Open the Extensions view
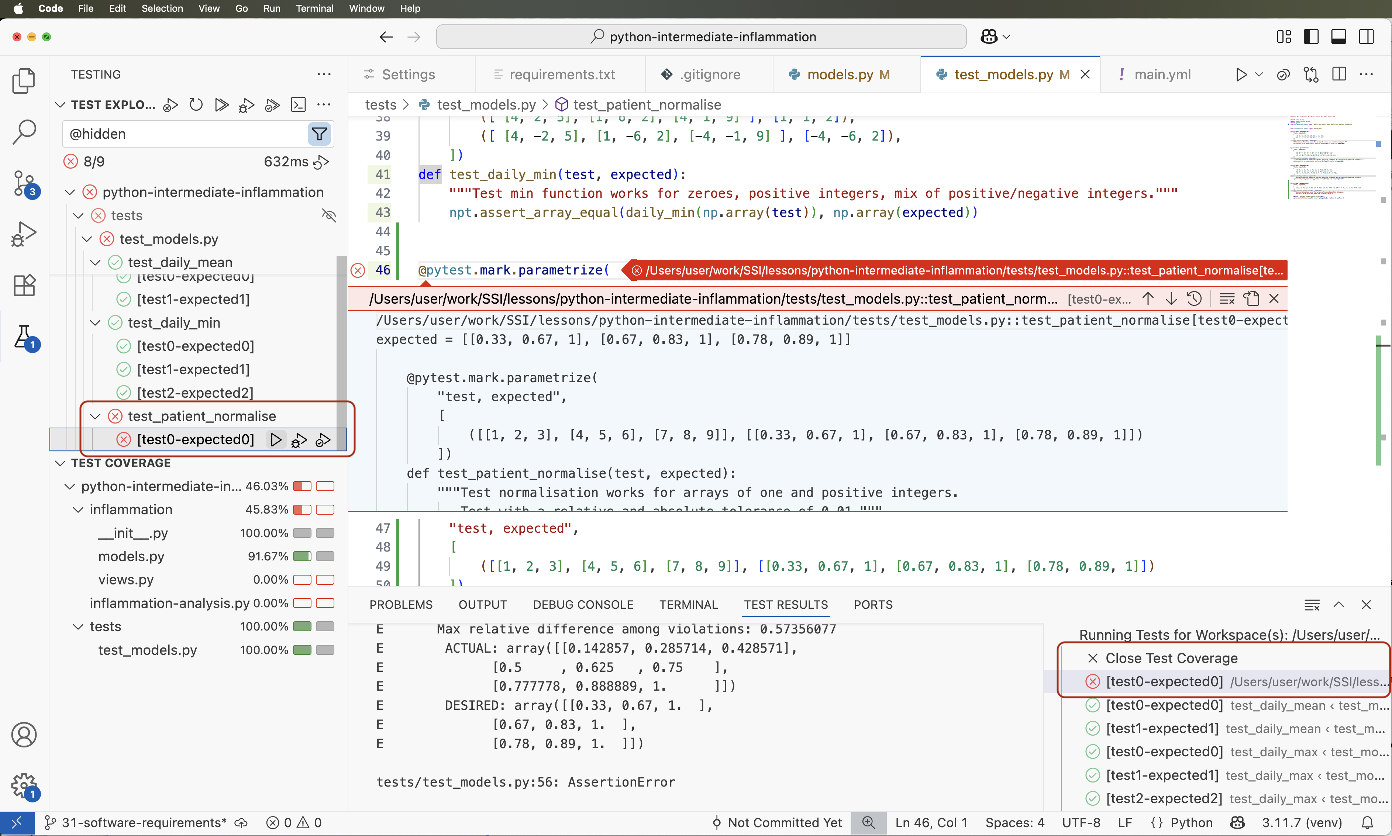Viewport: 1392px width, 836px height. tap(24, 286)
